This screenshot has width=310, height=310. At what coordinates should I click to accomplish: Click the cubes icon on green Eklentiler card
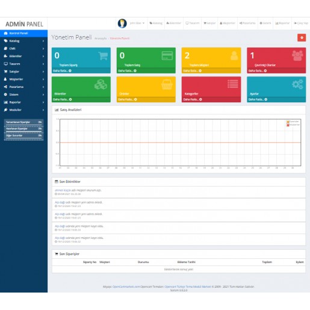point(101,84)
